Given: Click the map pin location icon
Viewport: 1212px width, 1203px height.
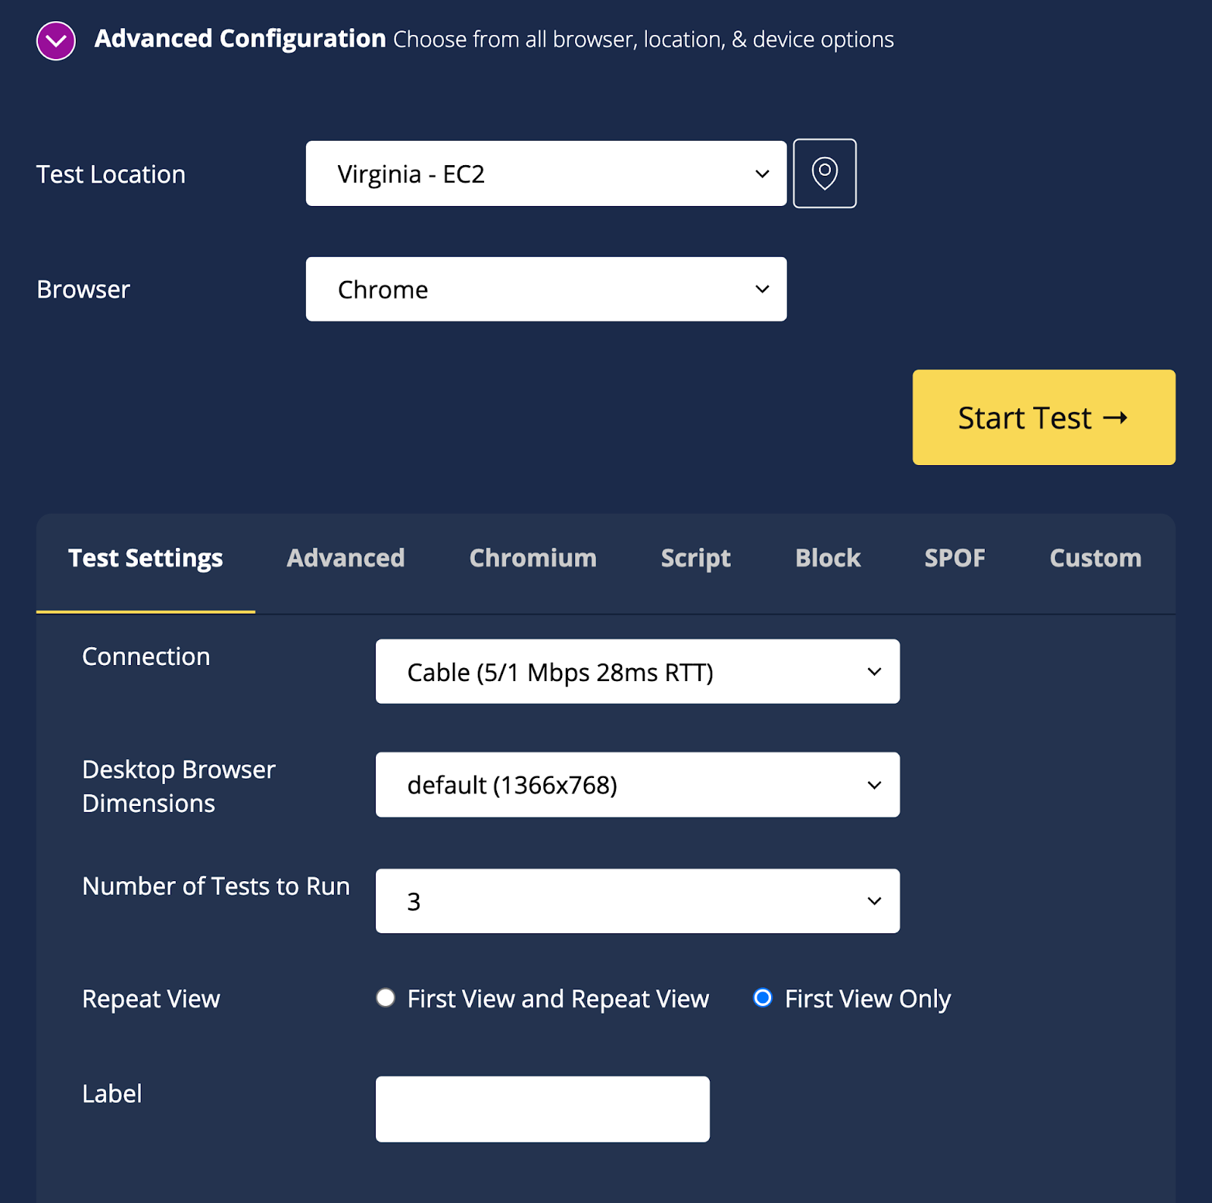Looking at the screenshot, I should click(824, 173).
